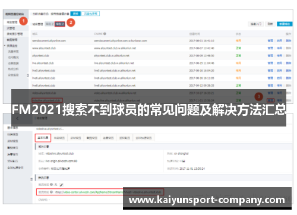Click the sidebar collapse handle in the lower panel
Viewport: 297px width, 215px height.
click(x=31, y=179)
